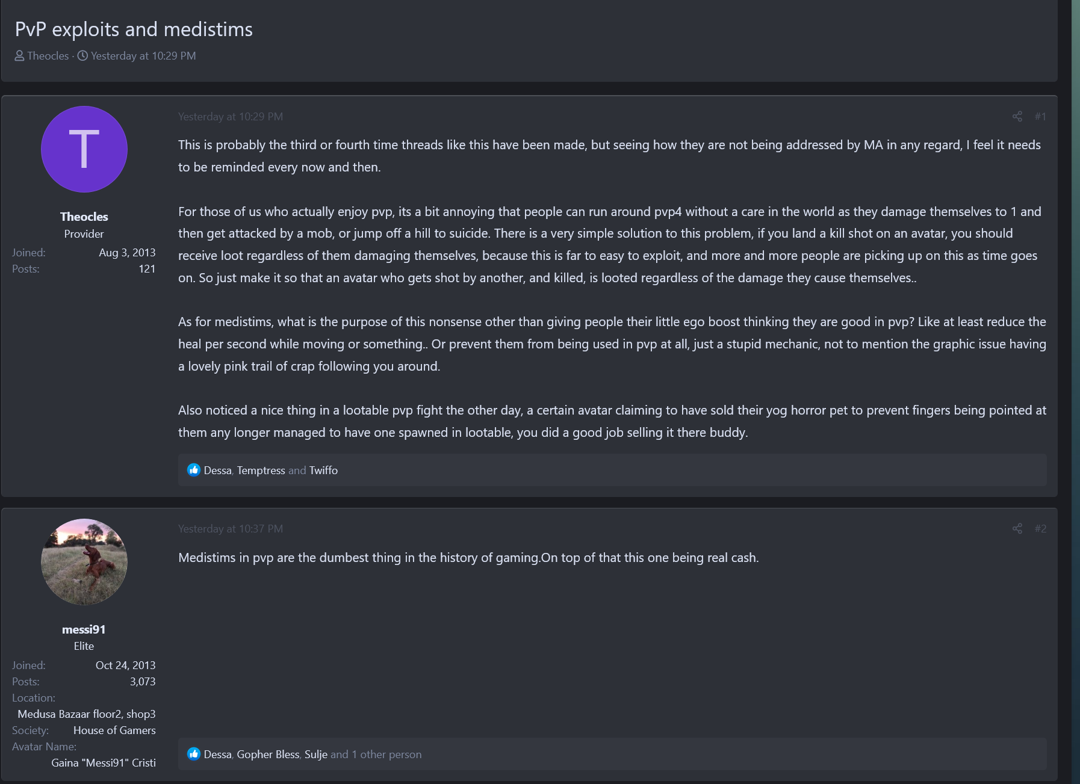Click Sulje in second post's likes
1080x784 pixels.
315,755
